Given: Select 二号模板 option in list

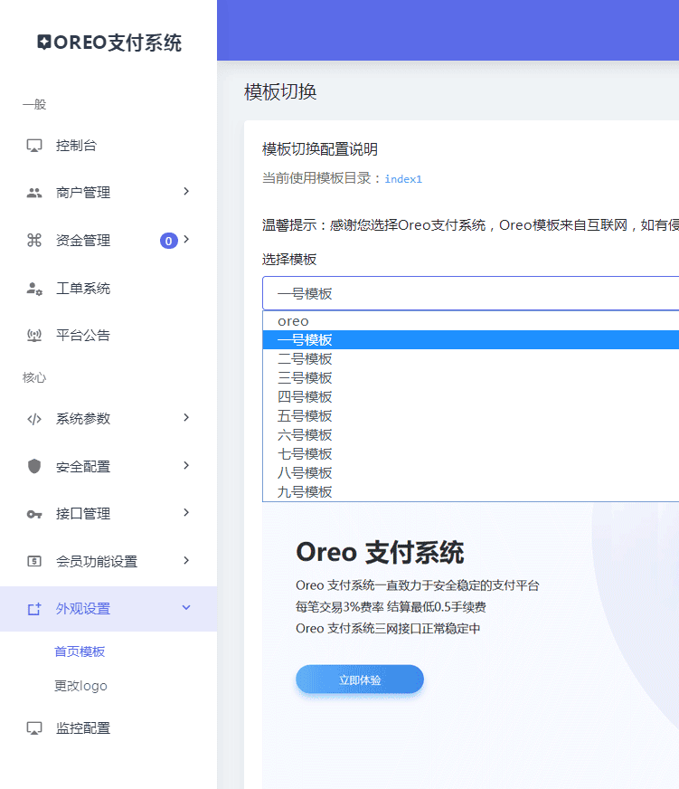Looking at the screenshot, I should pyautogui.click(x=471, y=359).
